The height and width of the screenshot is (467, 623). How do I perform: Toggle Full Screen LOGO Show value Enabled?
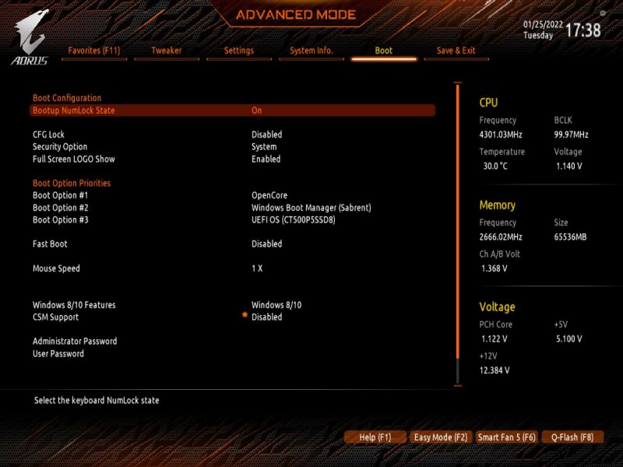click(266, 160)
